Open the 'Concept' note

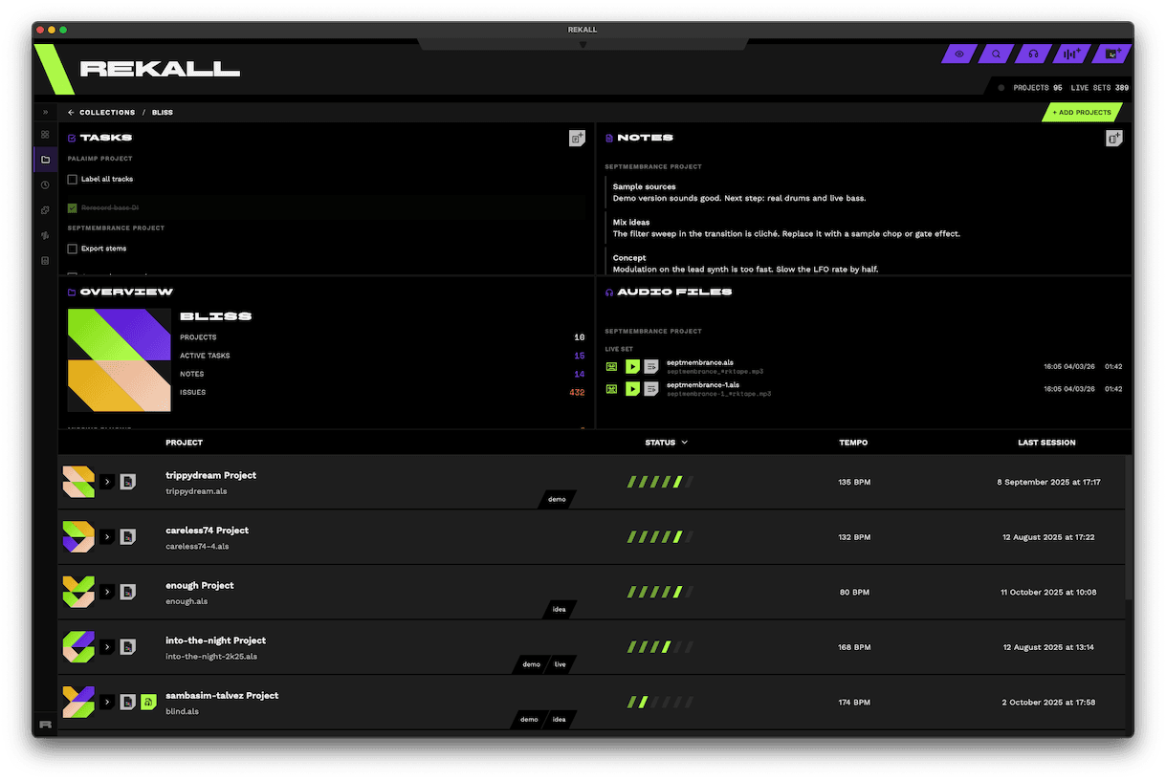pyautogui.click(x=869, y=263)
